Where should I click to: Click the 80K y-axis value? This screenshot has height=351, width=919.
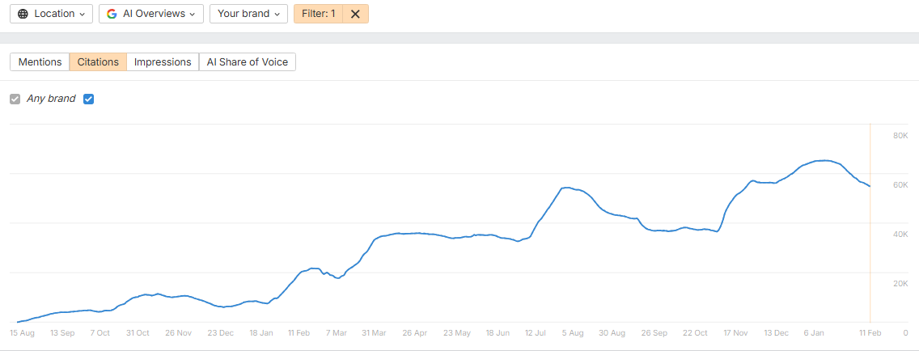[900, 136]
